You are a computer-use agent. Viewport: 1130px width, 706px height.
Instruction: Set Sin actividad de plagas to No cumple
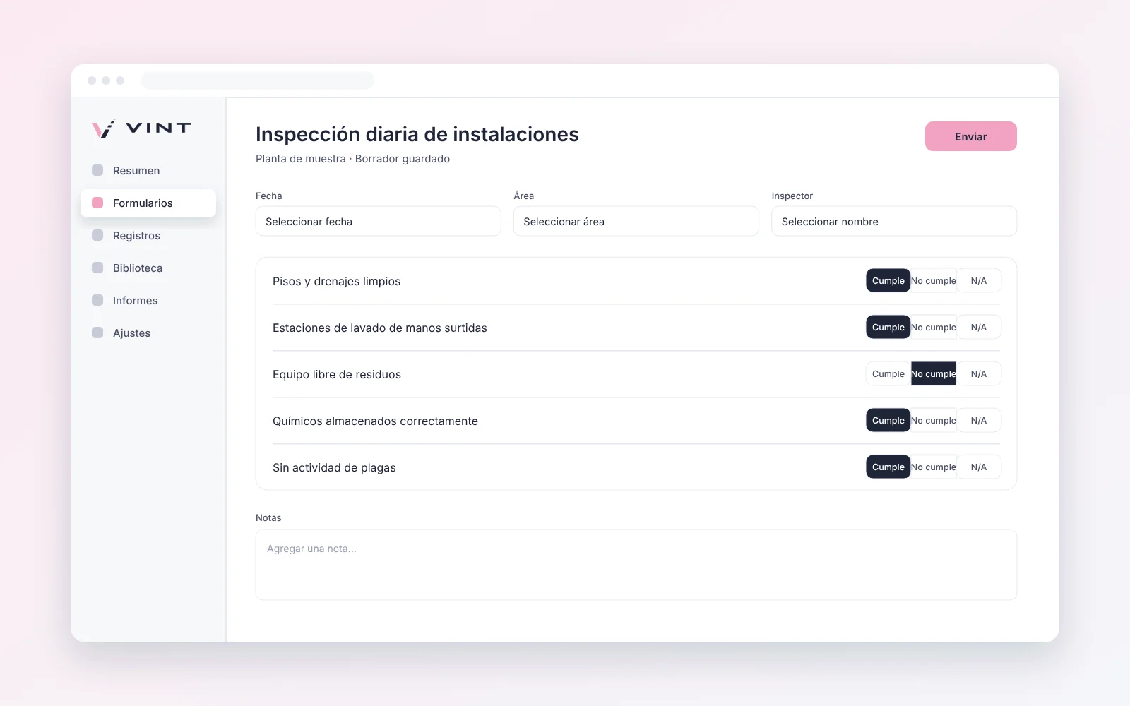pos(934,467)
